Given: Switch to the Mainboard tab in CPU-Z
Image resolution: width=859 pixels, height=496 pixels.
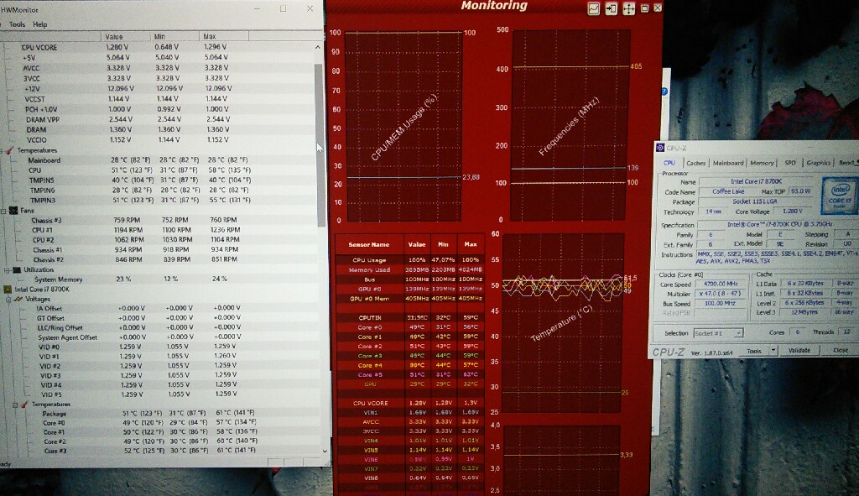Looking at the screenshot, I should 728,164.
